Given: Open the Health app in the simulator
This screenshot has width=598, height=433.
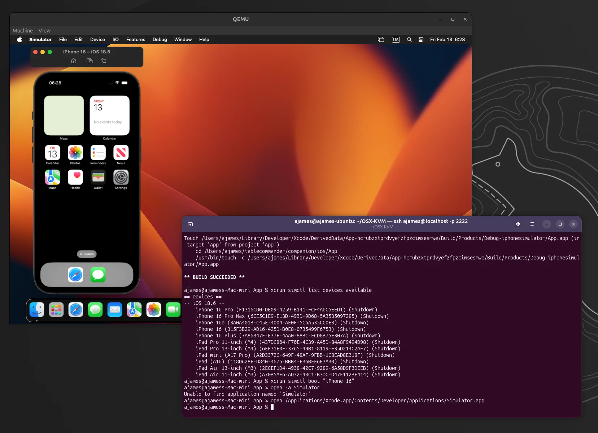Looking at the screenshot, I should (75, 177).
